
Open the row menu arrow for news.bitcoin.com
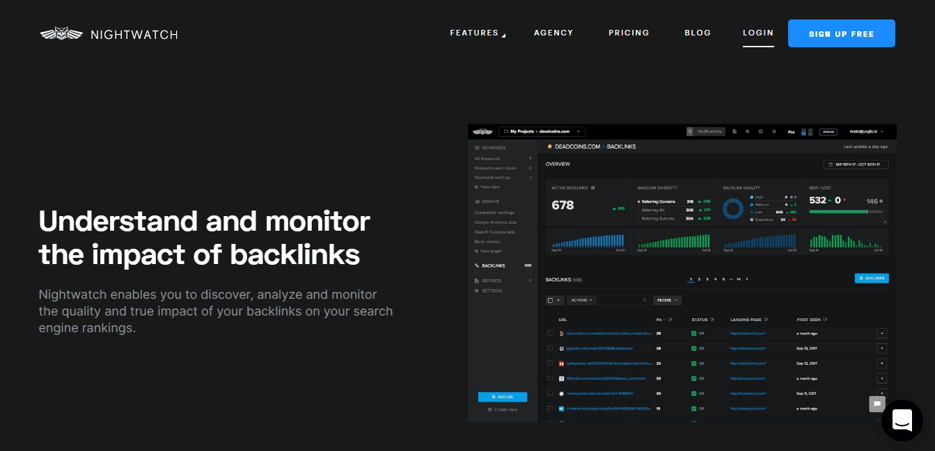tap(882, 334)
